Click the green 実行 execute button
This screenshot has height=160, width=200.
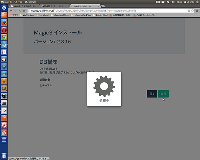163,94
